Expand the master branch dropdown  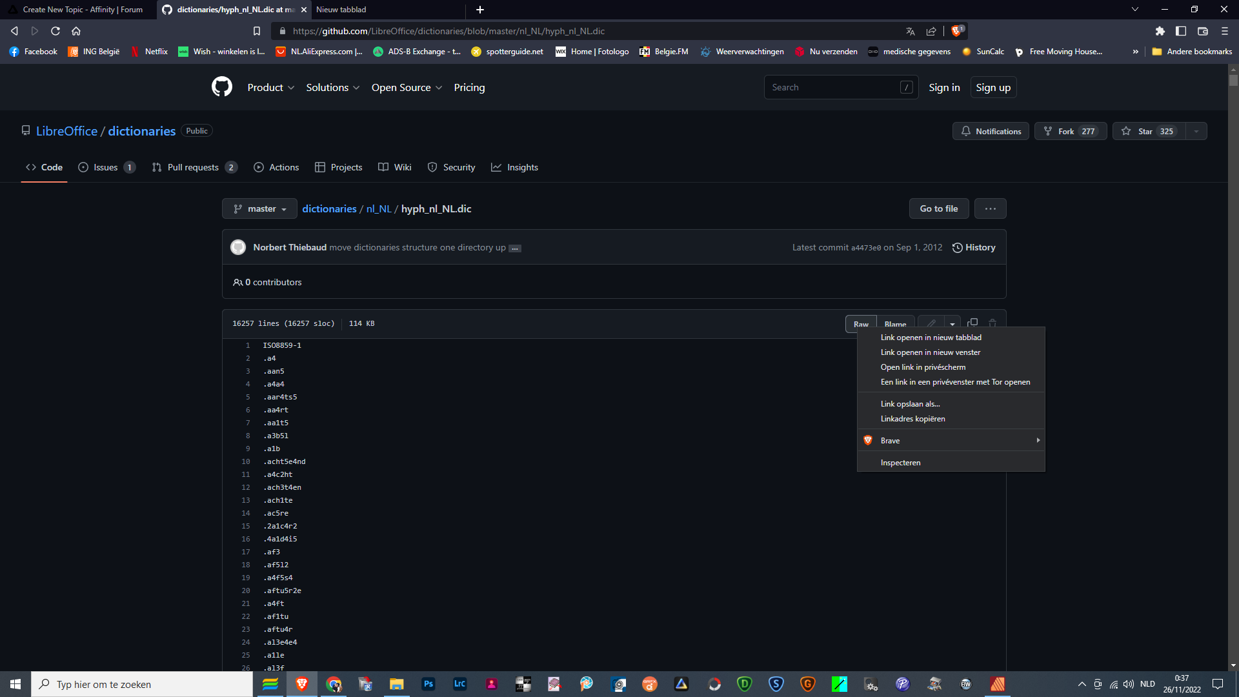coord(259,208)
